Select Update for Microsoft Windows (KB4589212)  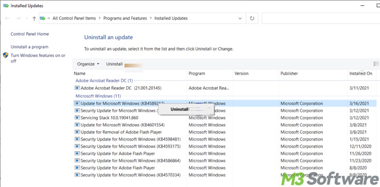tap(123, 103)
